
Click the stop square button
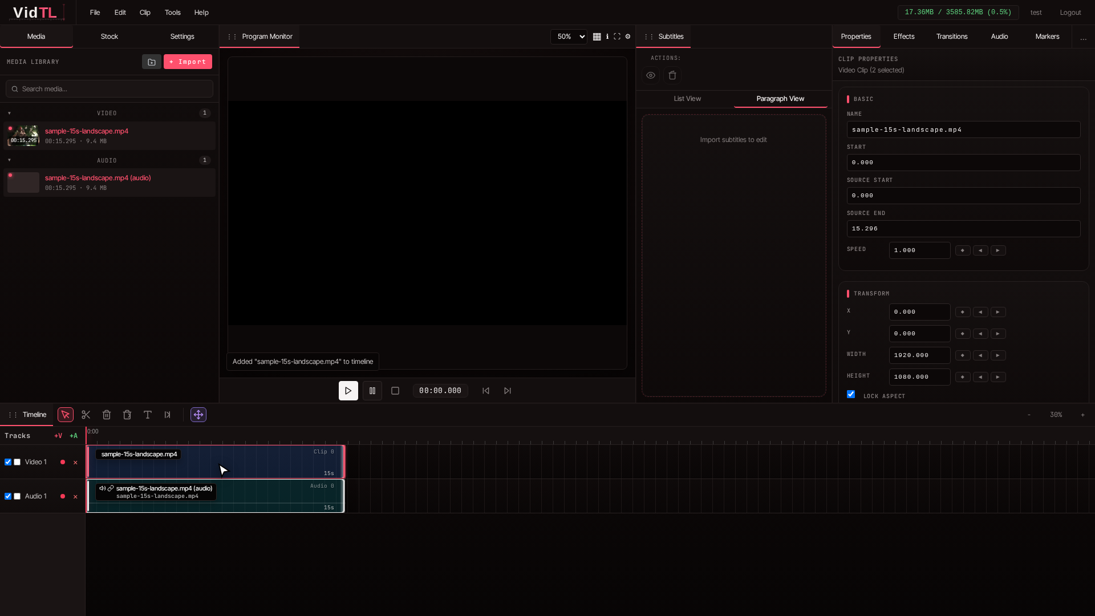(395, 391)
